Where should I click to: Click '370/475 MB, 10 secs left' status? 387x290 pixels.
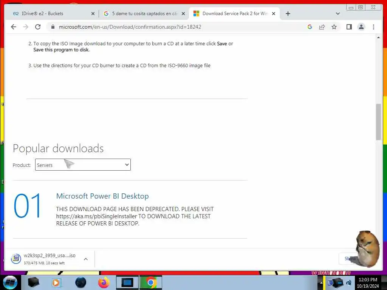pyautogui.click(x=44, y=263)
